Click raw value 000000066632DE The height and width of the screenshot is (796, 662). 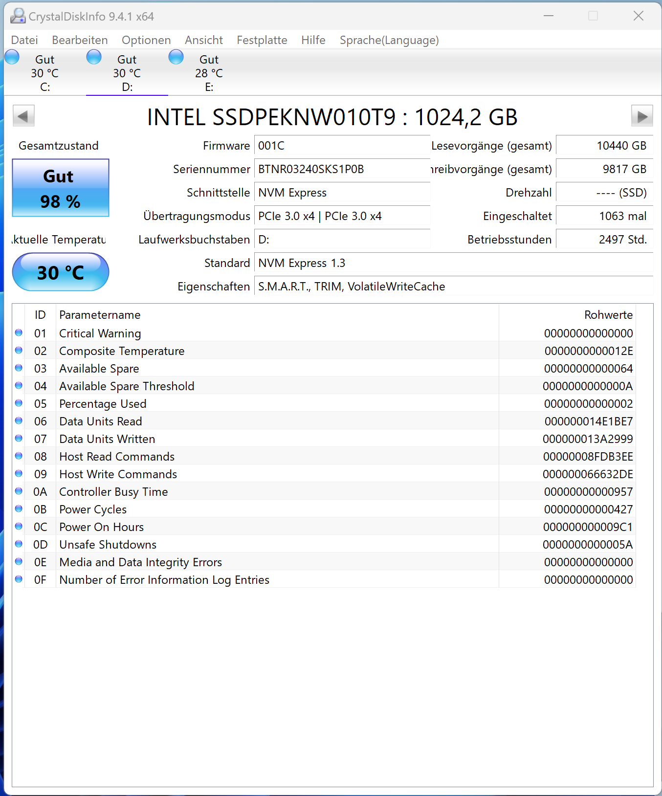[x=588, y=474]
